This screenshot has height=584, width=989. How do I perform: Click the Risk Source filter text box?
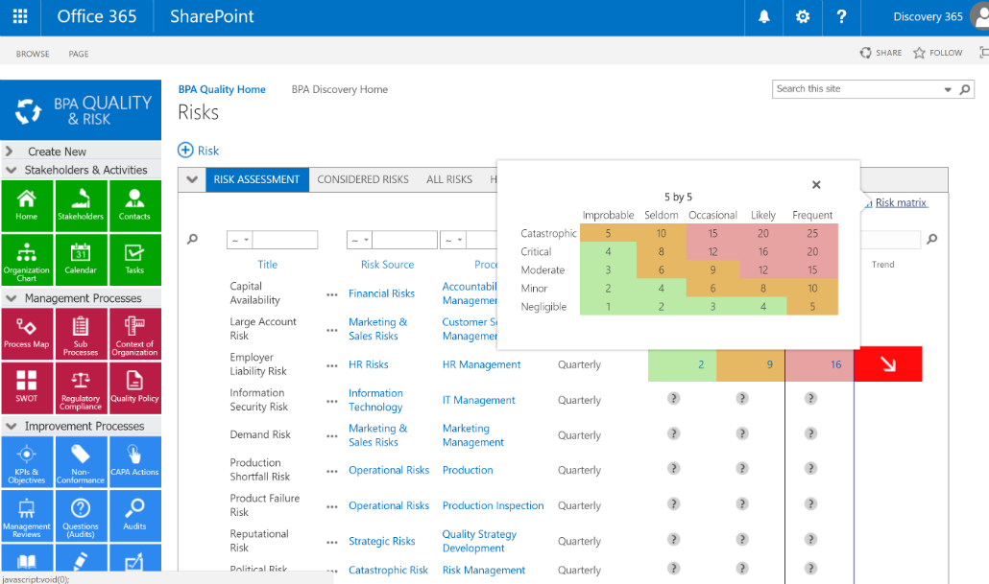[x=405, y=240]
